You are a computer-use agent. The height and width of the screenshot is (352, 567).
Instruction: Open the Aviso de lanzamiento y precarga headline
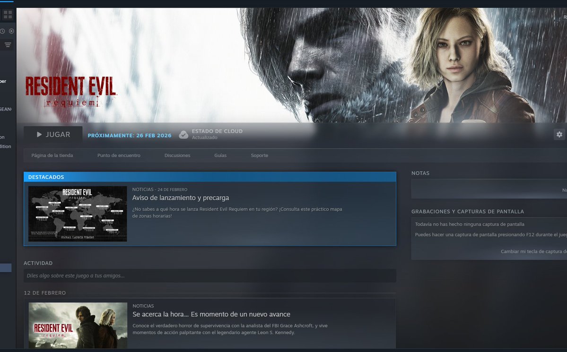[181, 197]
